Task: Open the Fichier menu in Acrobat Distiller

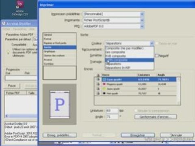Action: click(x=6, y=29)
